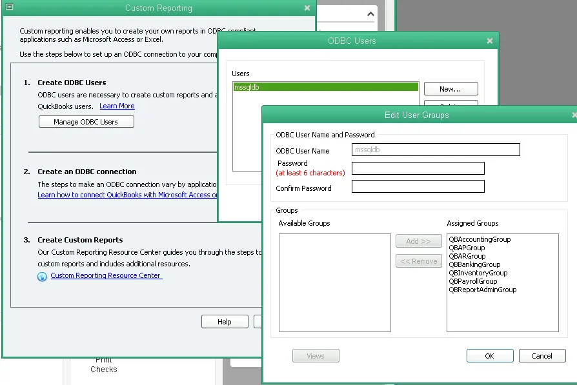Select QBPayrollGroup in Assigned Groups
The image size is (577, 385).
[473, 281]
